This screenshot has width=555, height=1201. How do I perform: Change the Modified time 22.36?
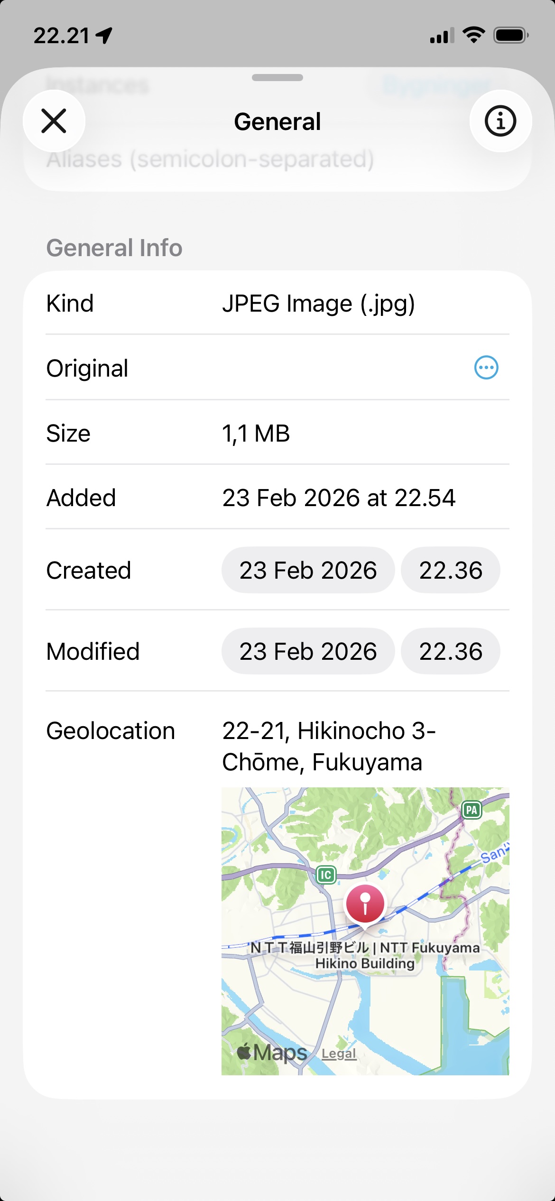click(450, 651)
